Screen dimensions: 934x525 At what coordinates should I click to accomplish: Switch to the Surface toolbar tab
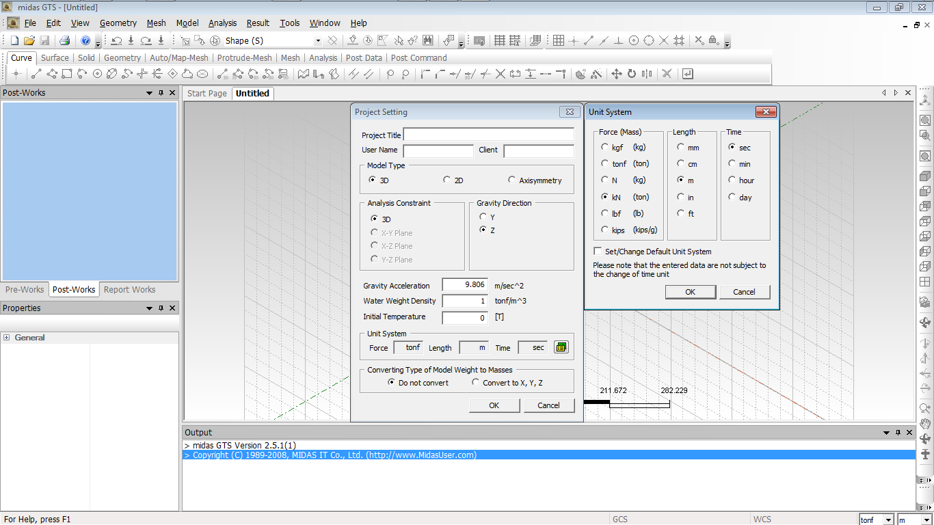pyautogui.click(x=55, y=58)
